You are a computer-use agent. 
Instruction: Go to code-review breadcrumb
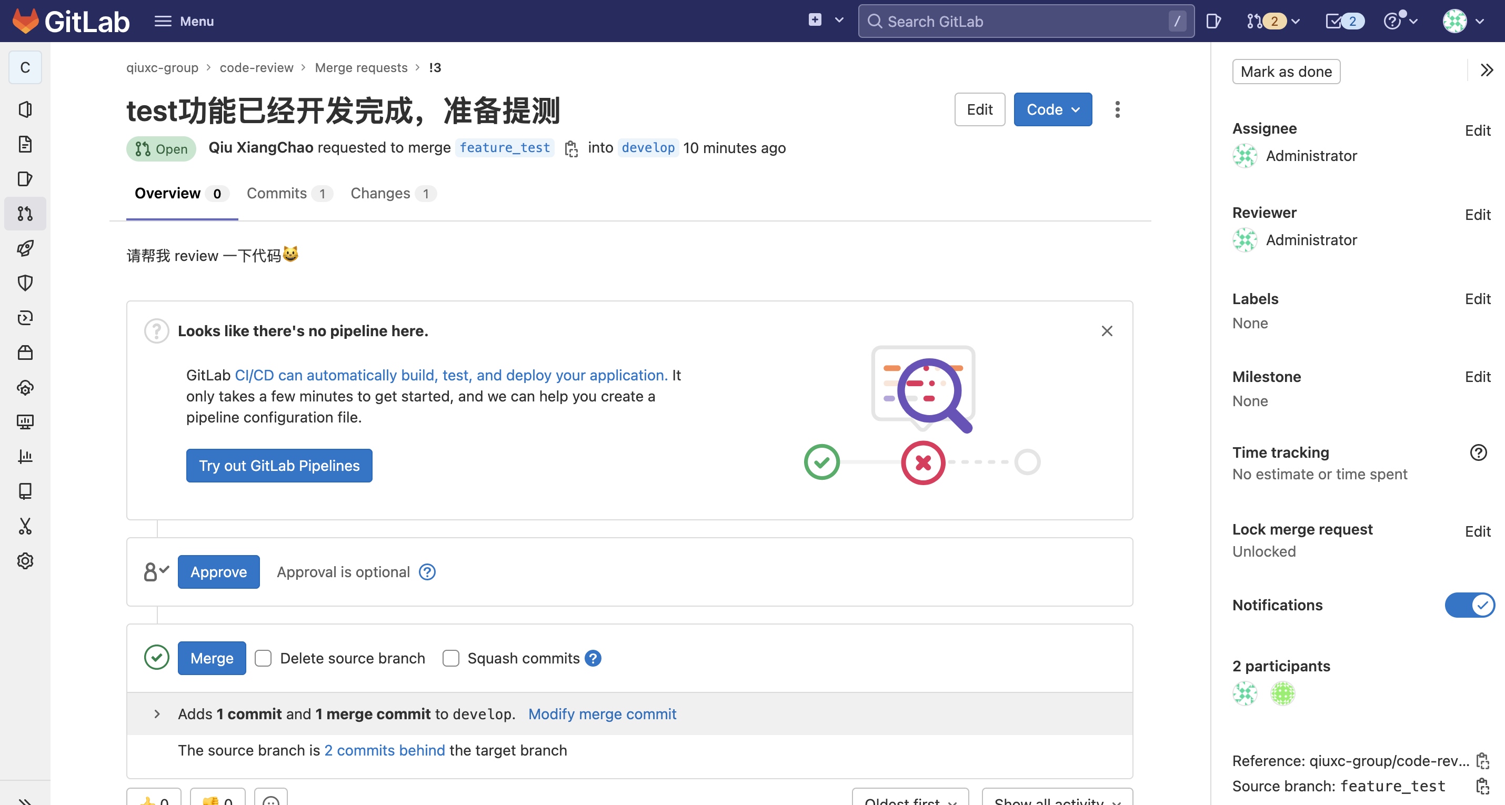pyautogui.click(x=256, y=68)
